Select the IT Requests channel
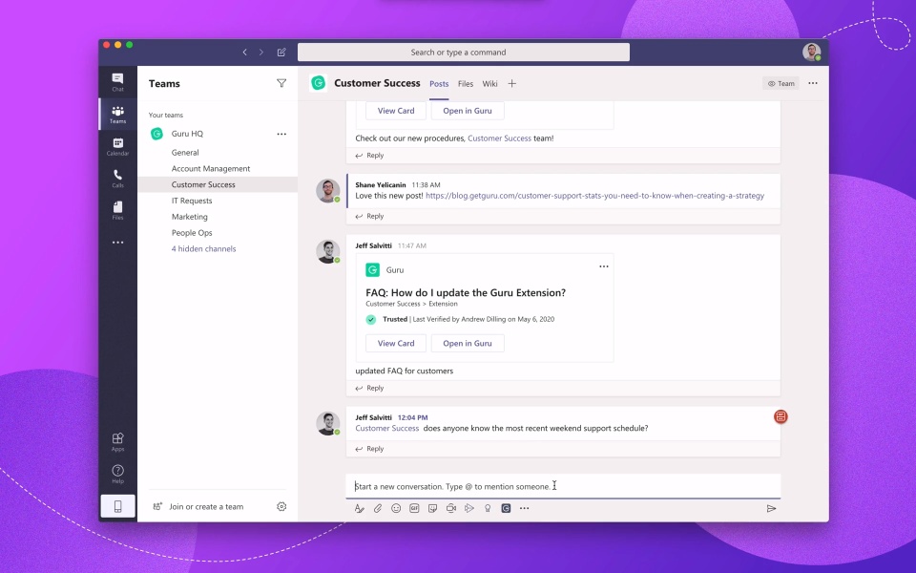This screenshot has height=573, width=916. (192, 201)
